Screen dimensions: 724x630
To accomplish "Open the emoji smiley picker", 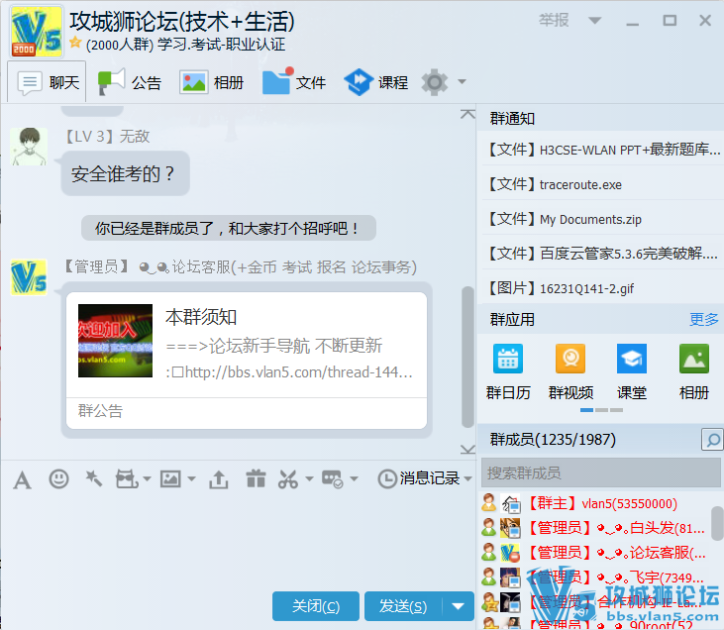I will 59,479.
